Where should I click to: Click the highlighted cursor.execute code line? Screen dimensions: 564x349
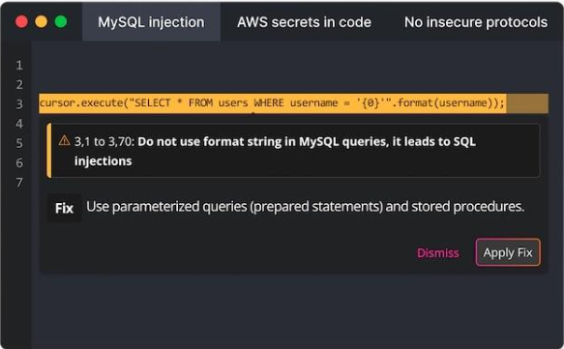click(x=272, y=103)
